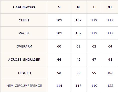Select waist value 107 for size M

78,33
